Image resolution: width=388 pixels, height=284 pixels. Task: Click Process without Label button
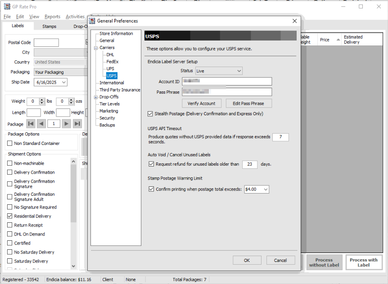324,262
